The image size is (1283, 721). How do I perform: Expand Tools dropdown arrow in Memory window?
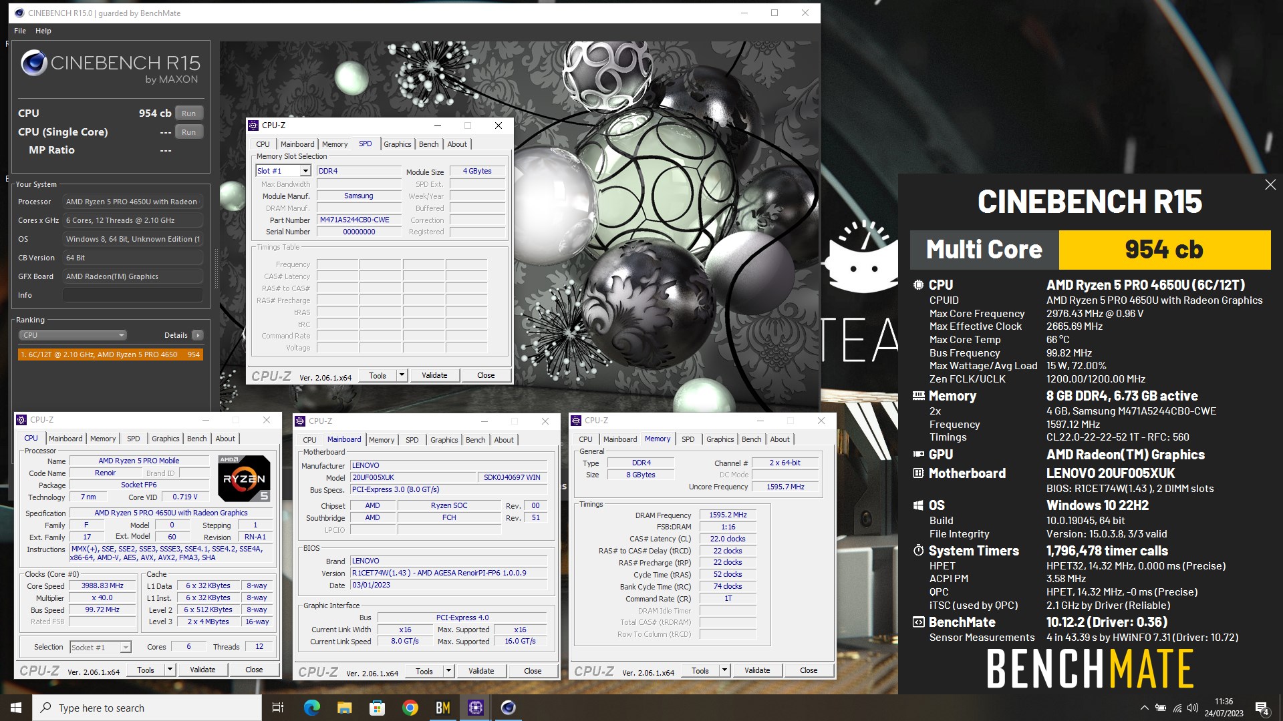pyautogui.click(x=725, y=670)
